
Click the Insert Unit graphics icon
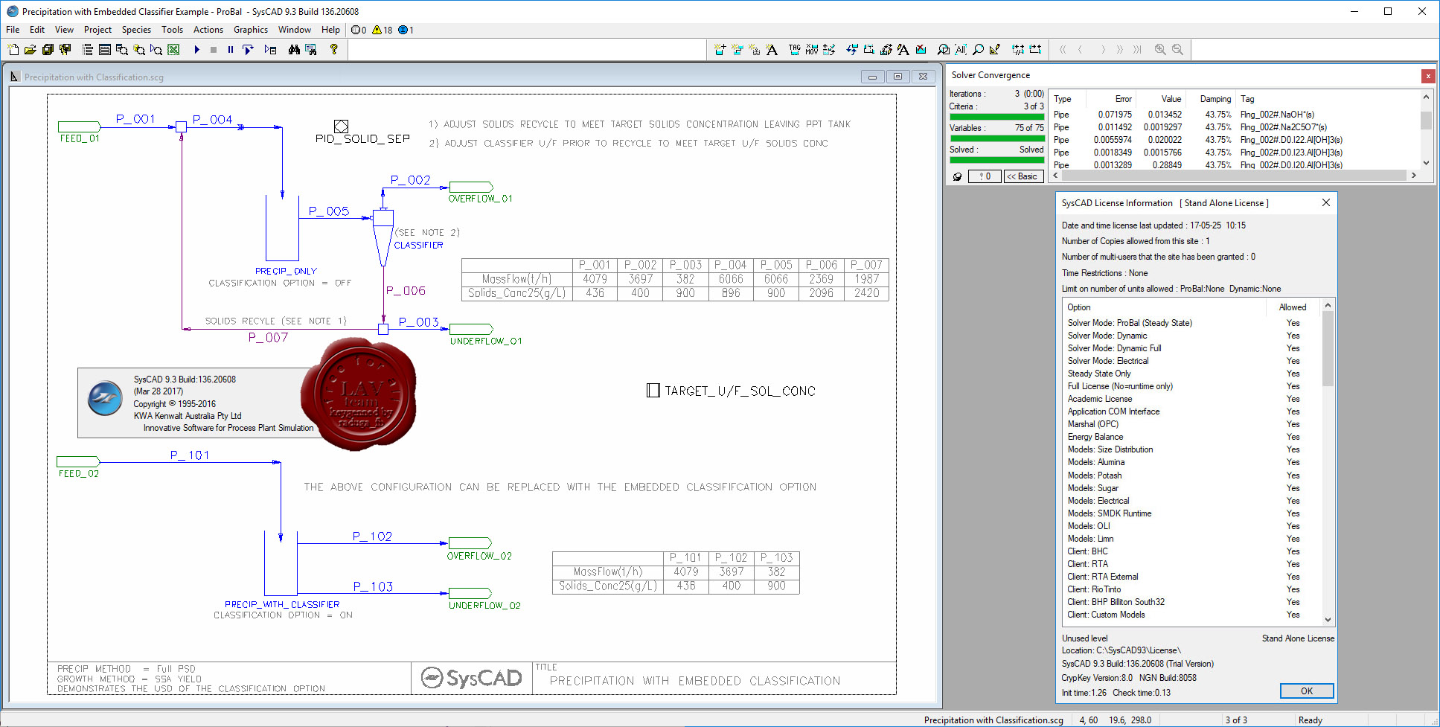click(720, 50)
